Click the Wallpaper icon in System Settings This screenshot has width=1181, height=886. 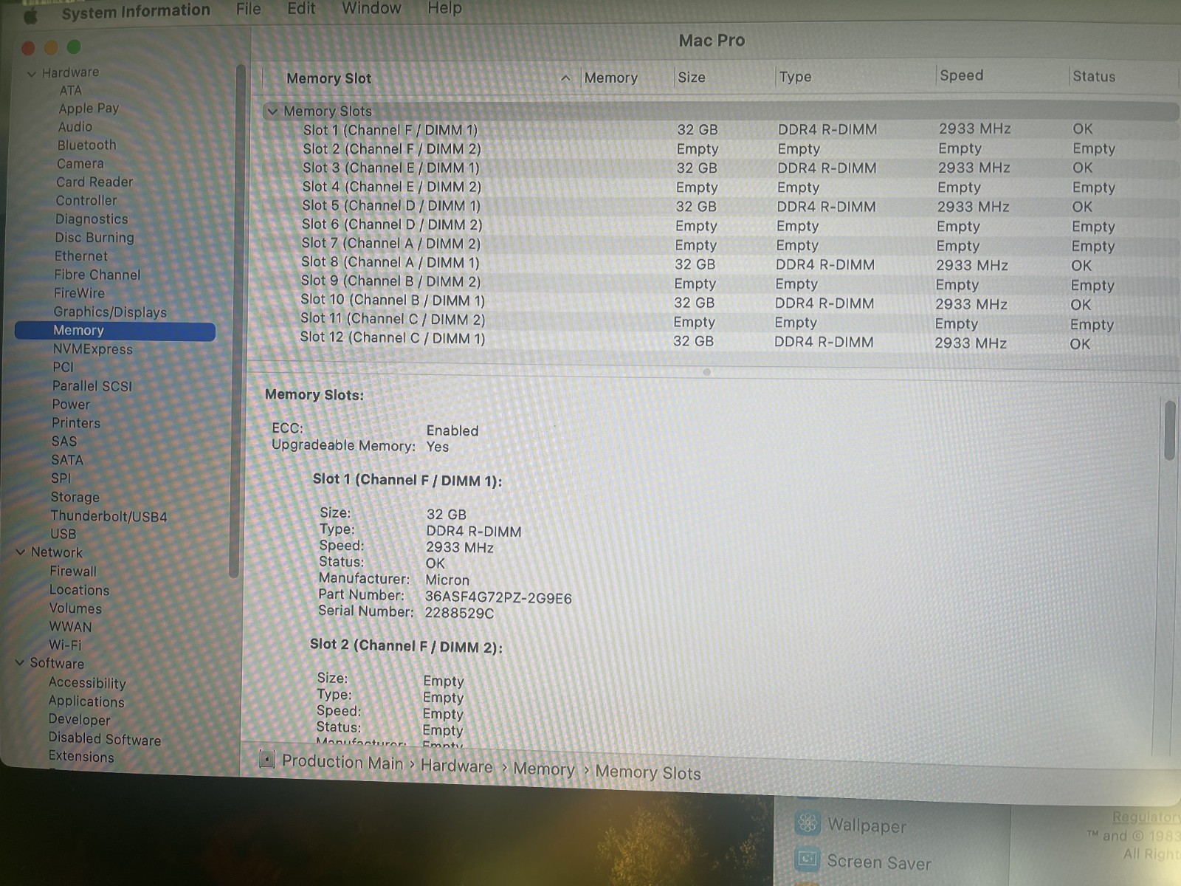[808, 823]
